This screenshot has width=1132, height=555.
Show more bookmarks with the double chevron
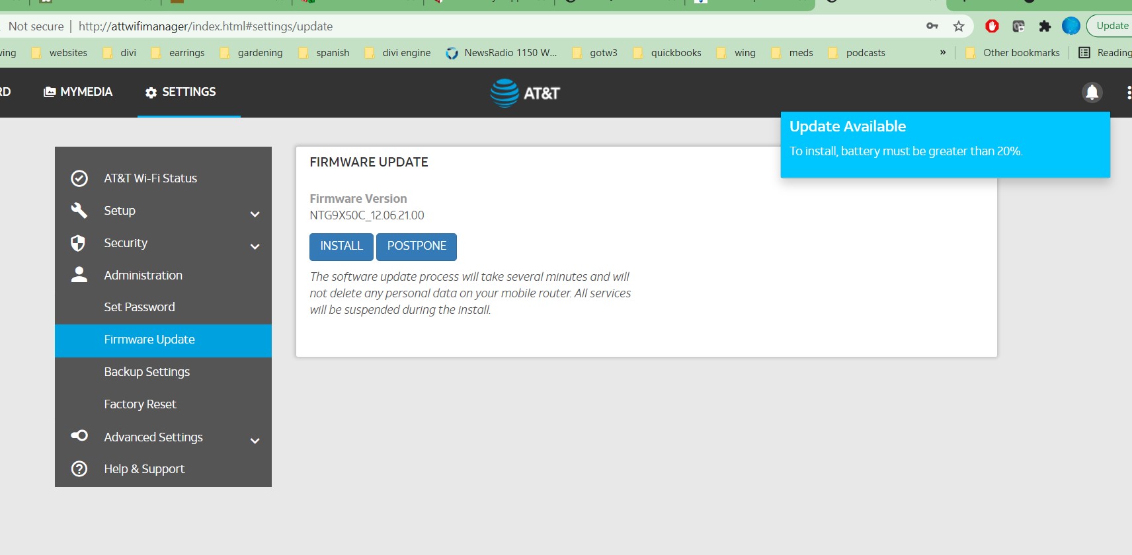tap(943, 52)
